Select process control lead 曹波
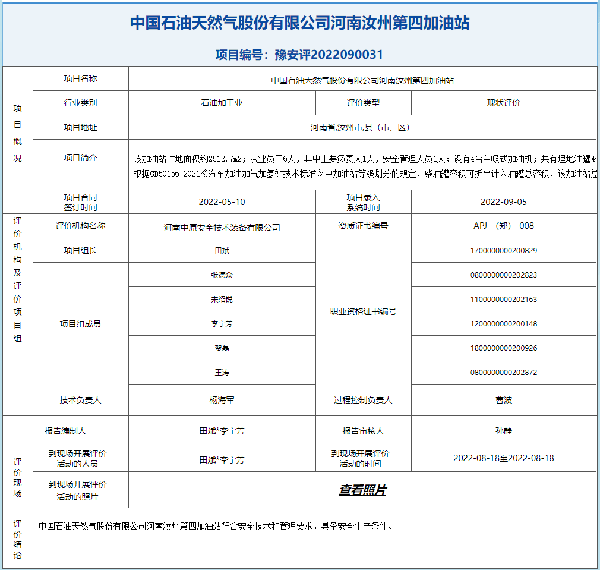This screenshot has height=570, width=600. [x=504, y=400]
